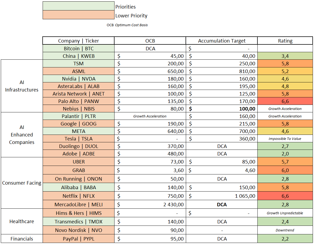Click the PayPal rating value 2,2
314x244 pixels.
pos(285,239)
